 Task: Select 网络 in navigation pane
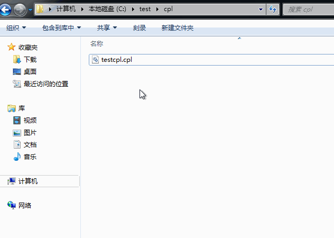pos(25,206)
